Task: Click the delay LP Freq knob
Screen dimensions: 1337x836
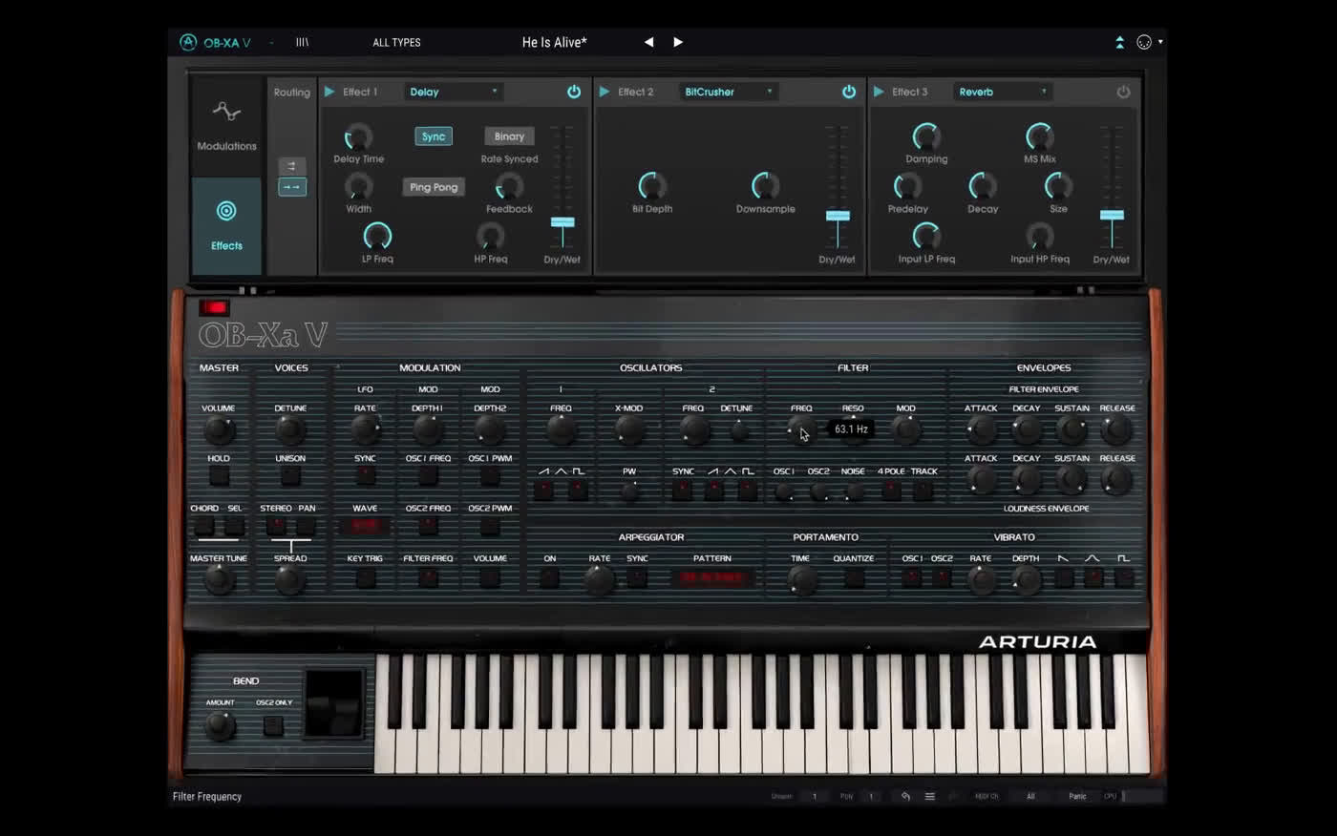Action: click(377, 235)
